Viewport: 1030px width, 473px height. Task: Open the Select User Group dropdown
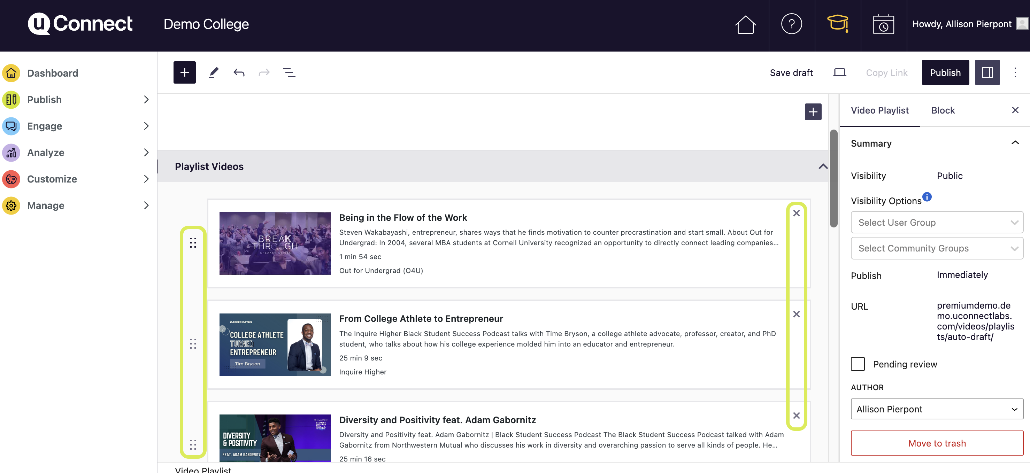click(936, 222)
